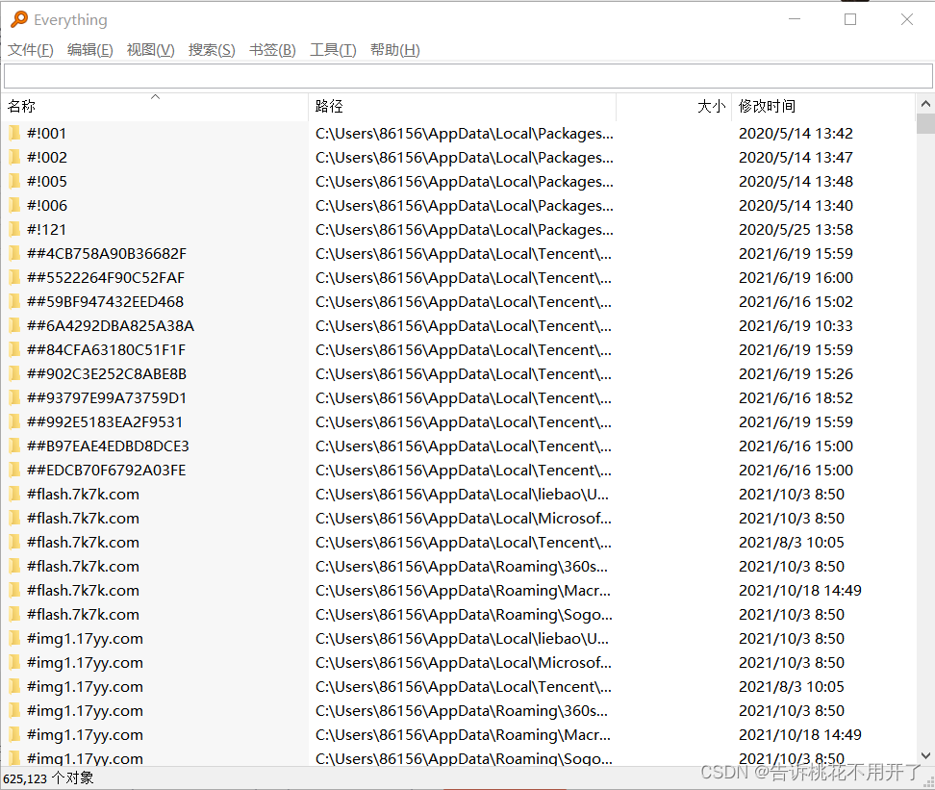935x790 pixels.
Task: Click folder icon of #!005
Action: click(14, 182)
